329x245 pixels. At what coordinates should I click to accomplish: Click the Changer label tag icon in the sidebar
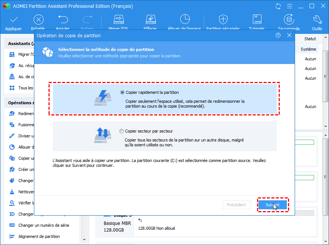[x=12, y=181]
